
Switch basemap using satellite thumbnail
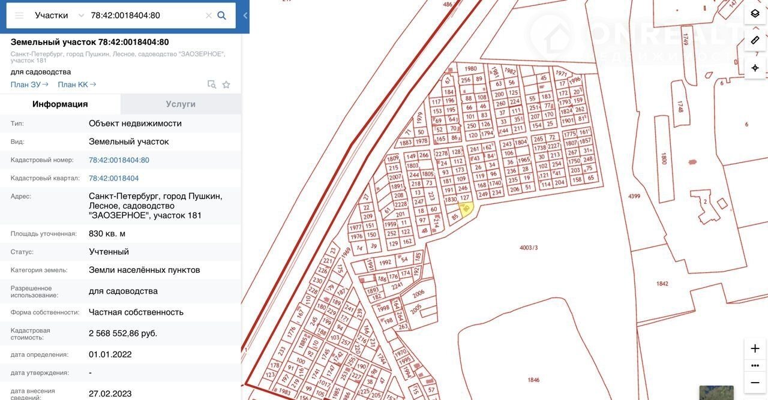tap(716, 393)
